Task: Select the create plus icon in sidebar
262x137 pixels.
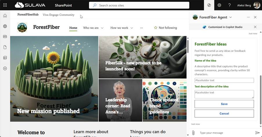Action: (5, 68)
